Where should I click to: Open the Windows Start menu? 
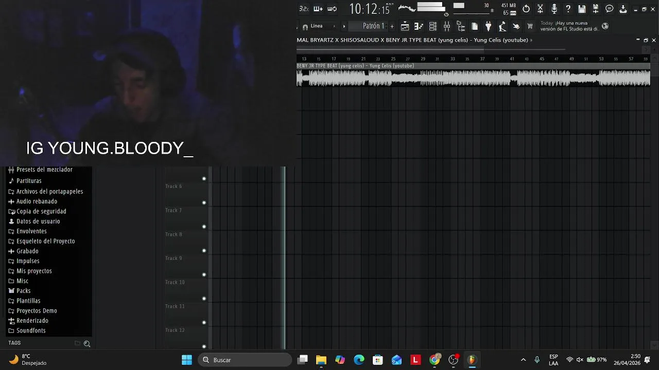187,360
